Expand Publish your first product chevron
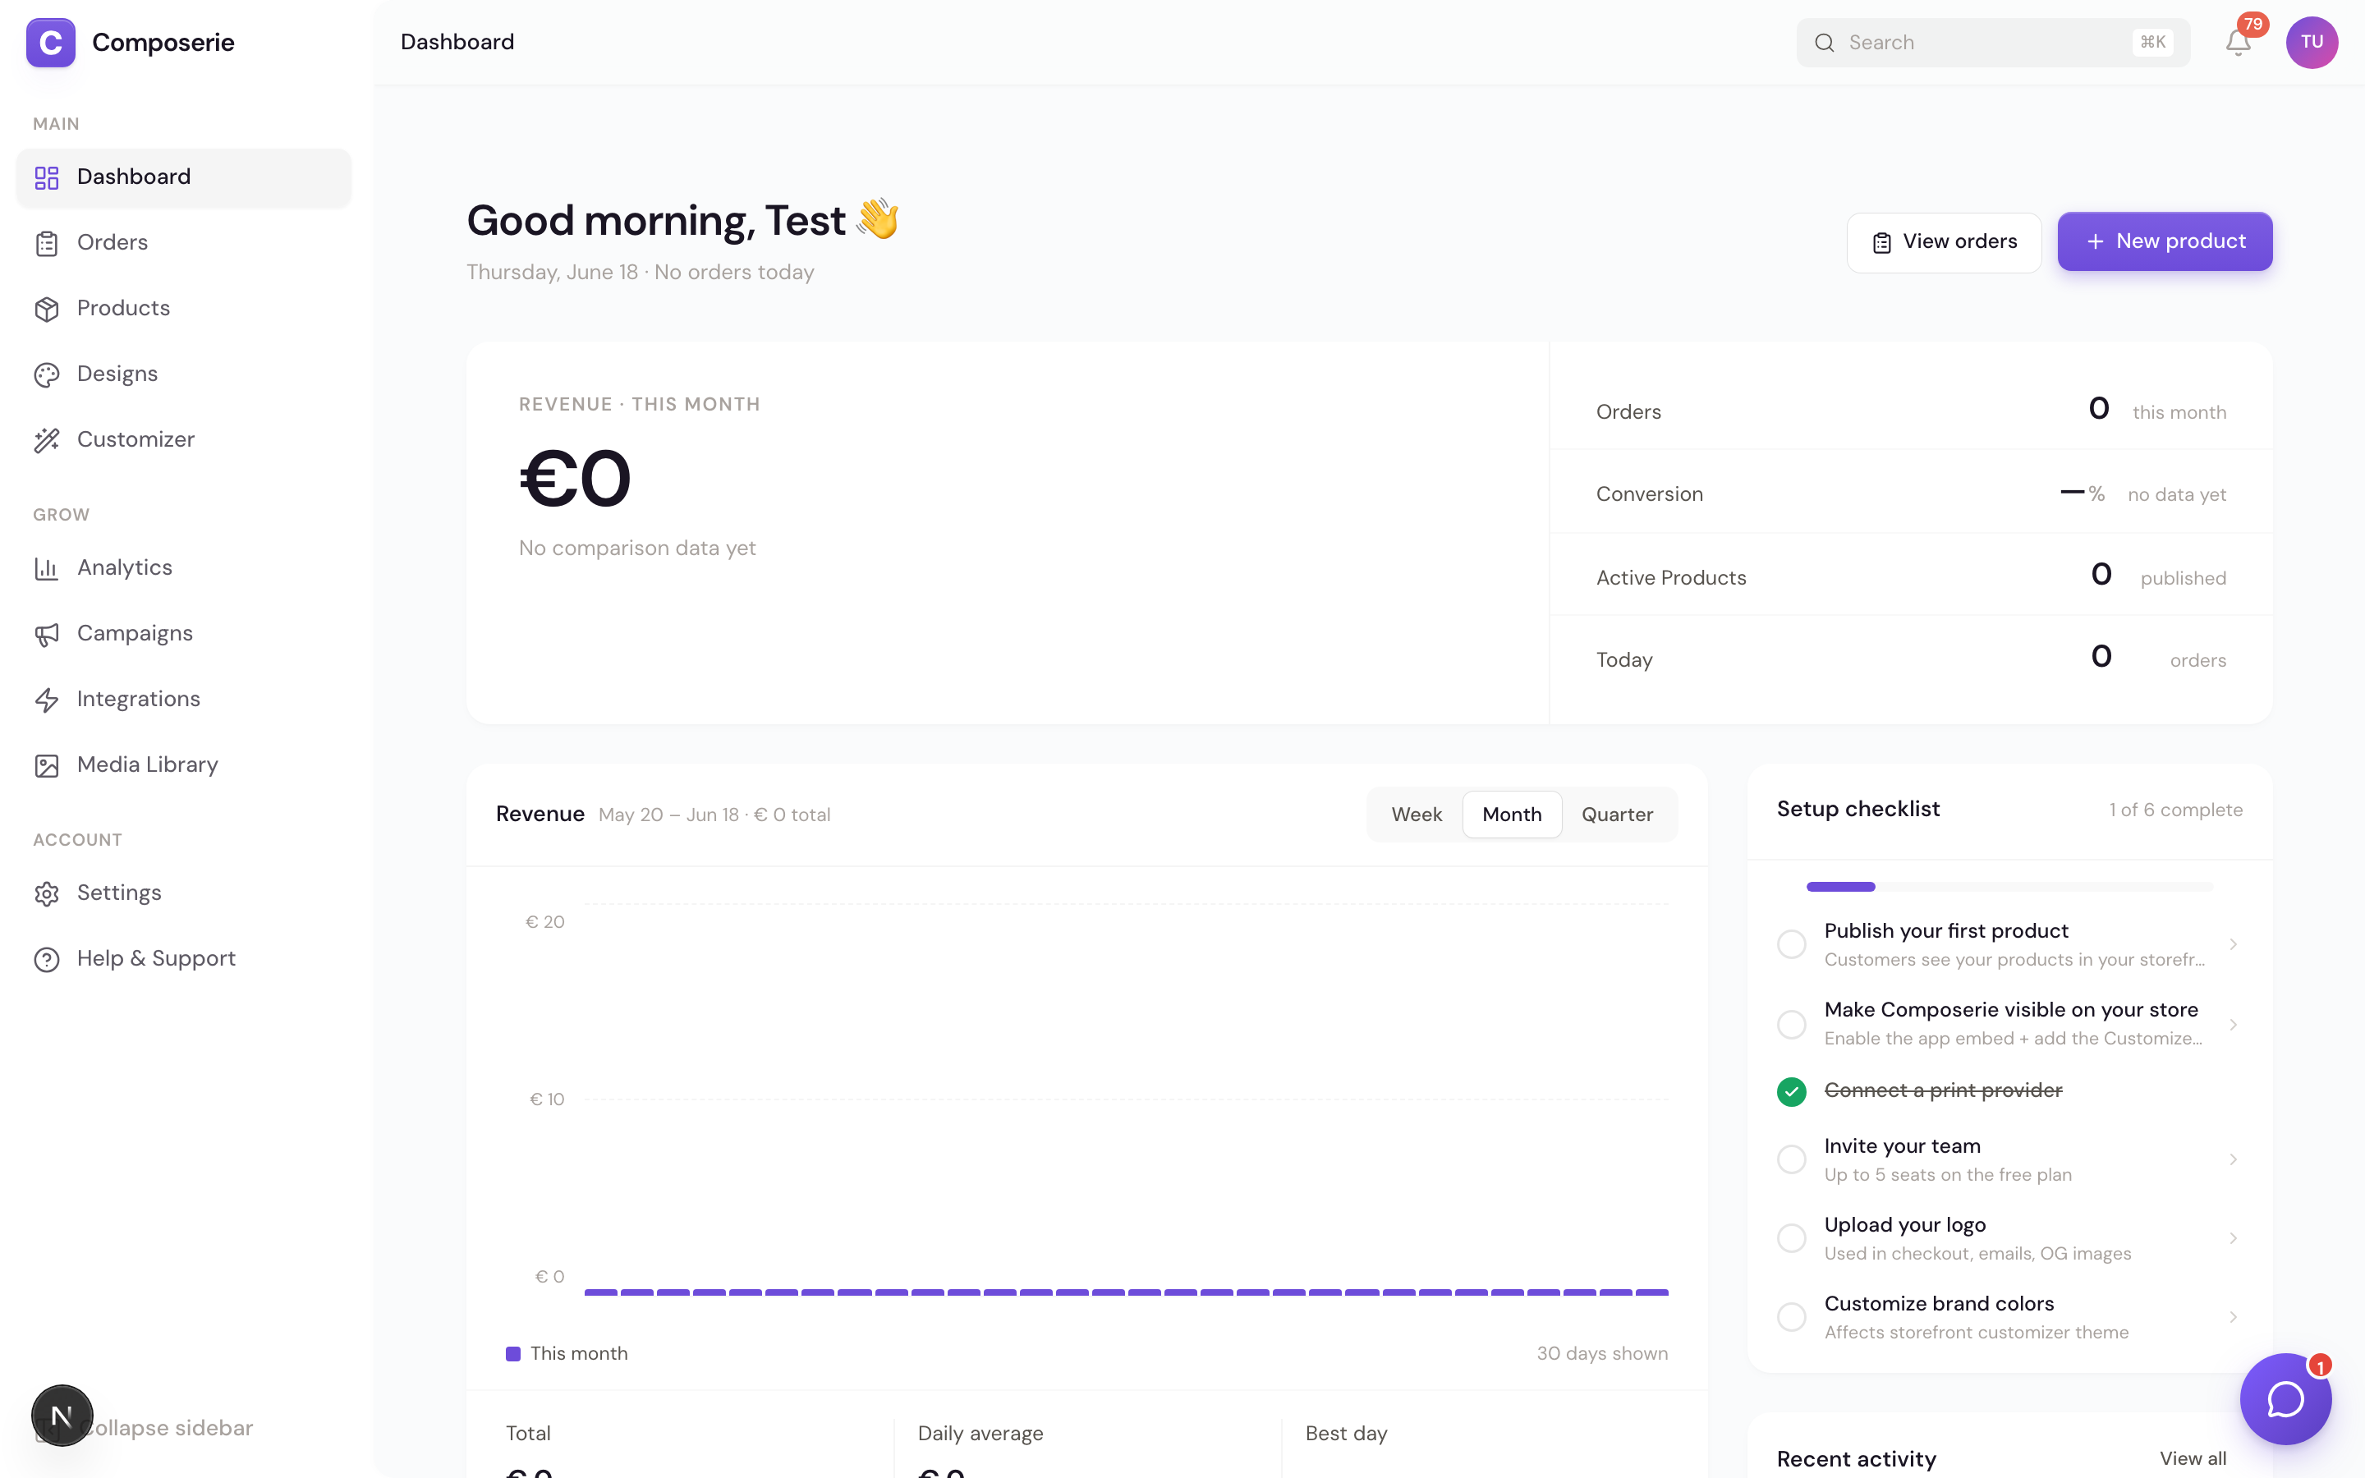This screenshot has width=2365, height=1478. 2233,944
